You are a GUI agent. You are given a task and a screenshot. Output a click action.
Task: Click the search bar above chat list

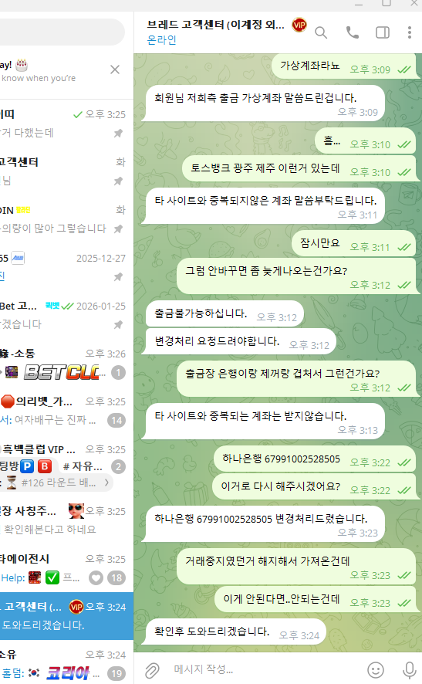(61, 32)
